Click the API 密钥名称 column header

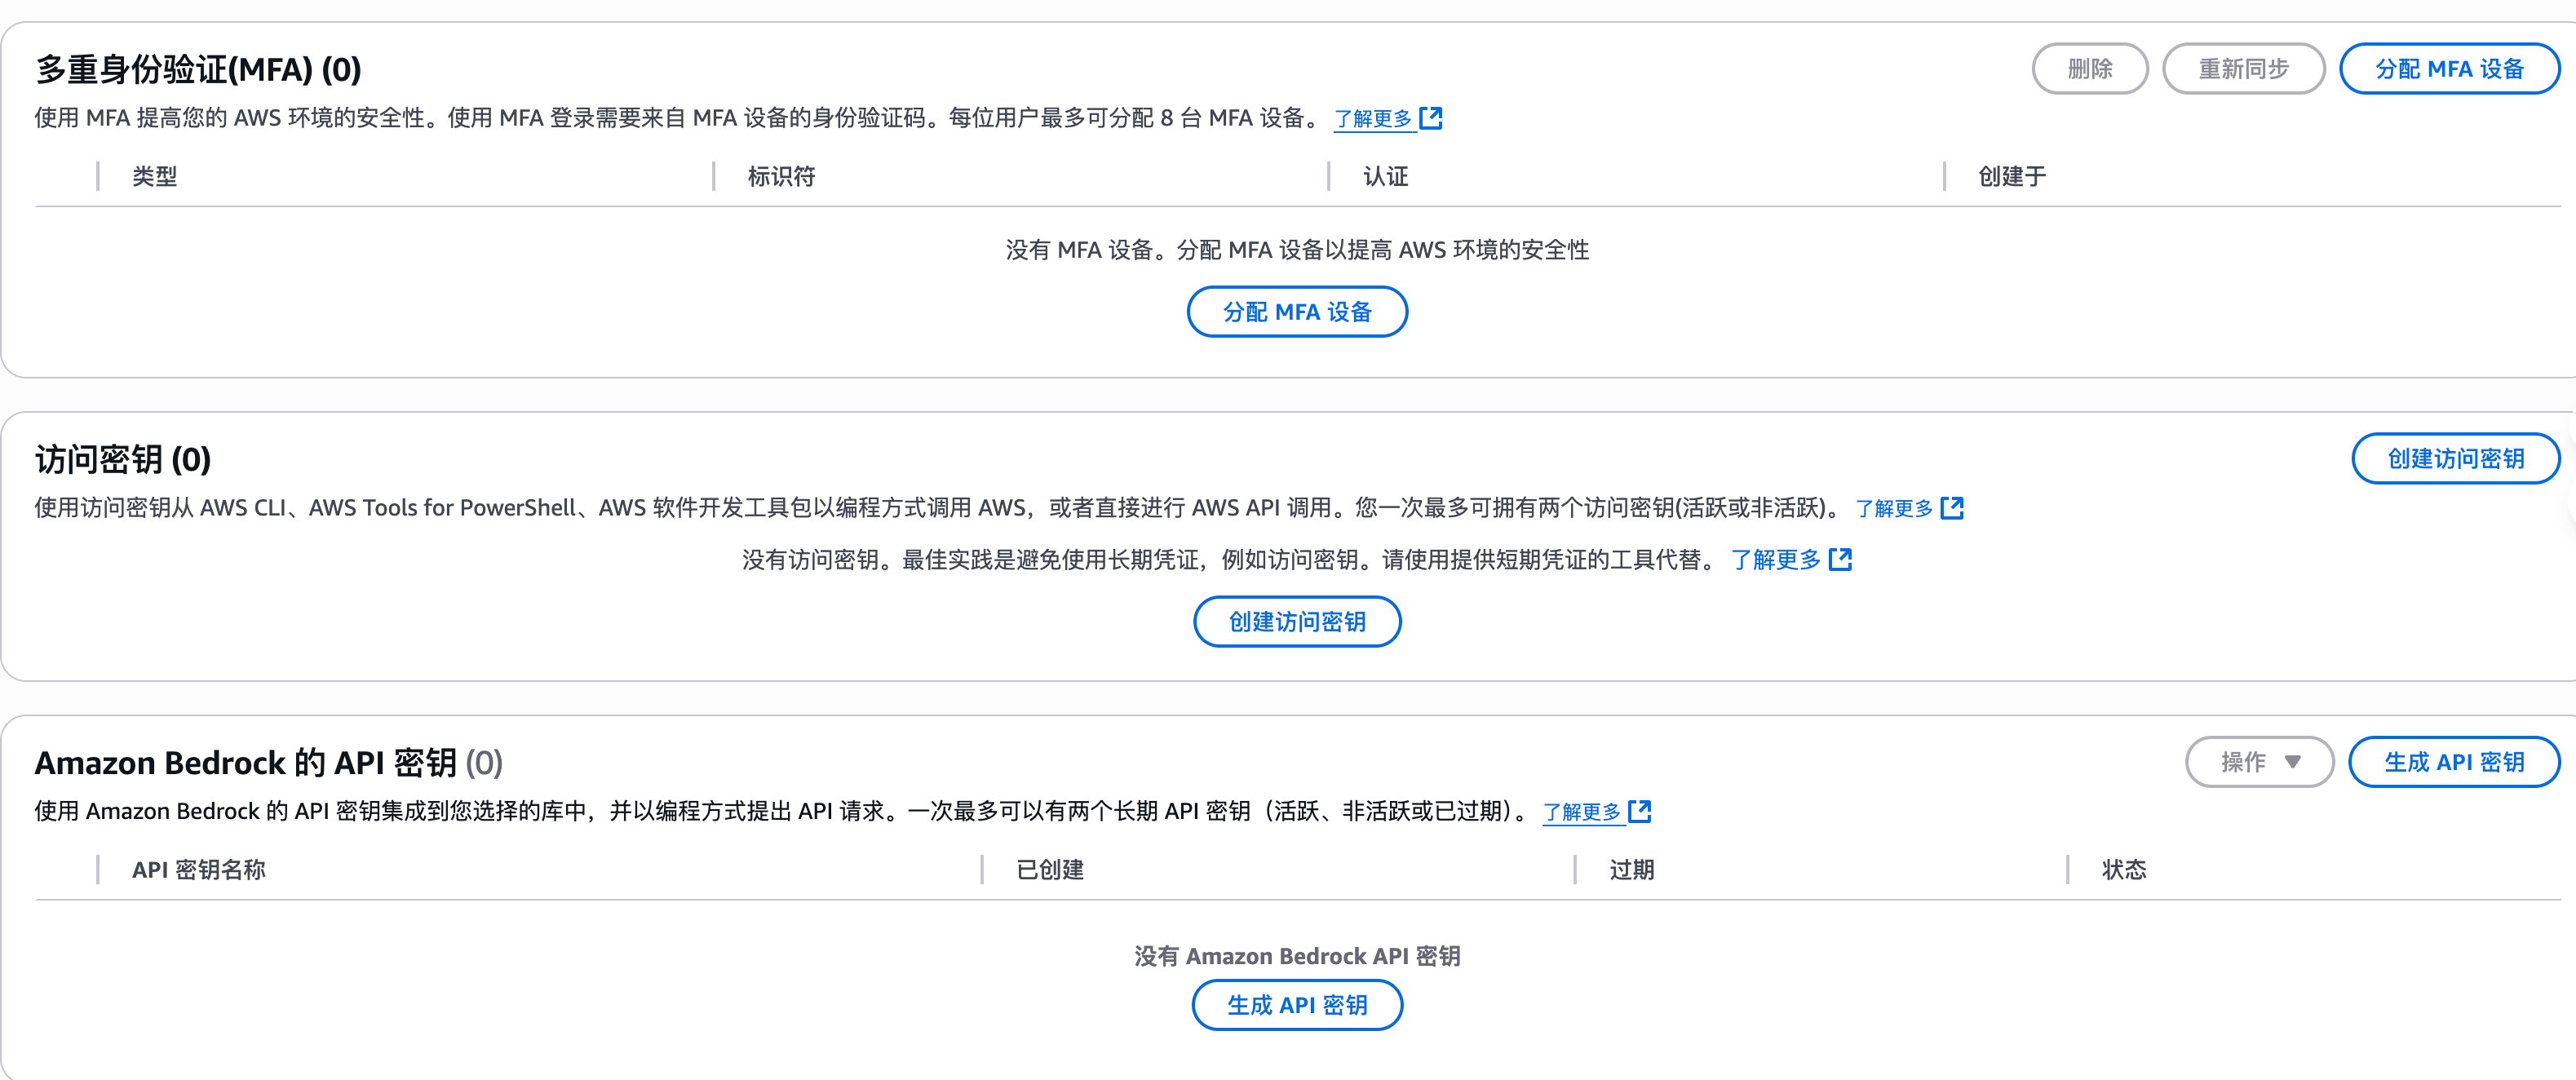tap(199, 869)
